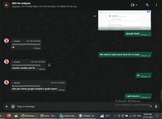This screenshot has width=162, height=119.
Task: Click shanid's avatar beside the "ok" message
Action: (x=6, y=41)
